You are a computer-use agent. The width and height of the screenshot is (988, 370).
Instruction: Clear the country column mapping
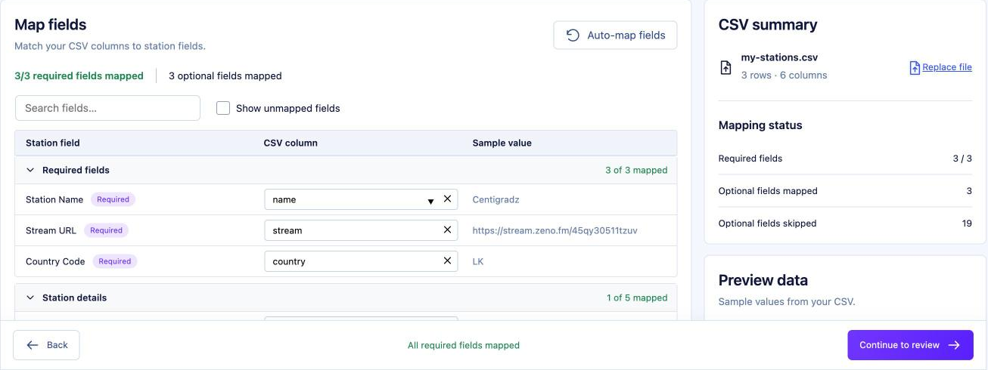click(x=447, y=261)
